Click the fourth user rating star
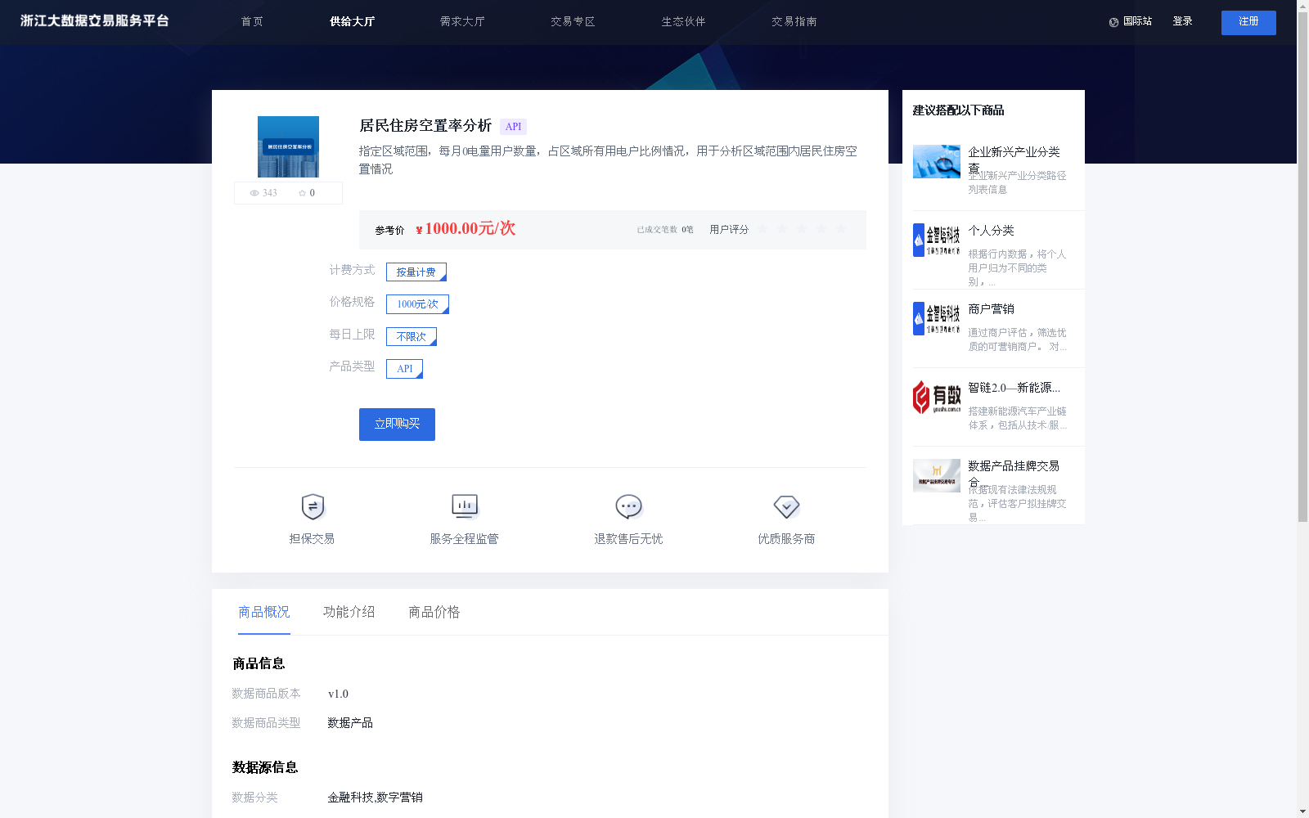Screen dimensions: 1309x818 click(x=821, y=229)
